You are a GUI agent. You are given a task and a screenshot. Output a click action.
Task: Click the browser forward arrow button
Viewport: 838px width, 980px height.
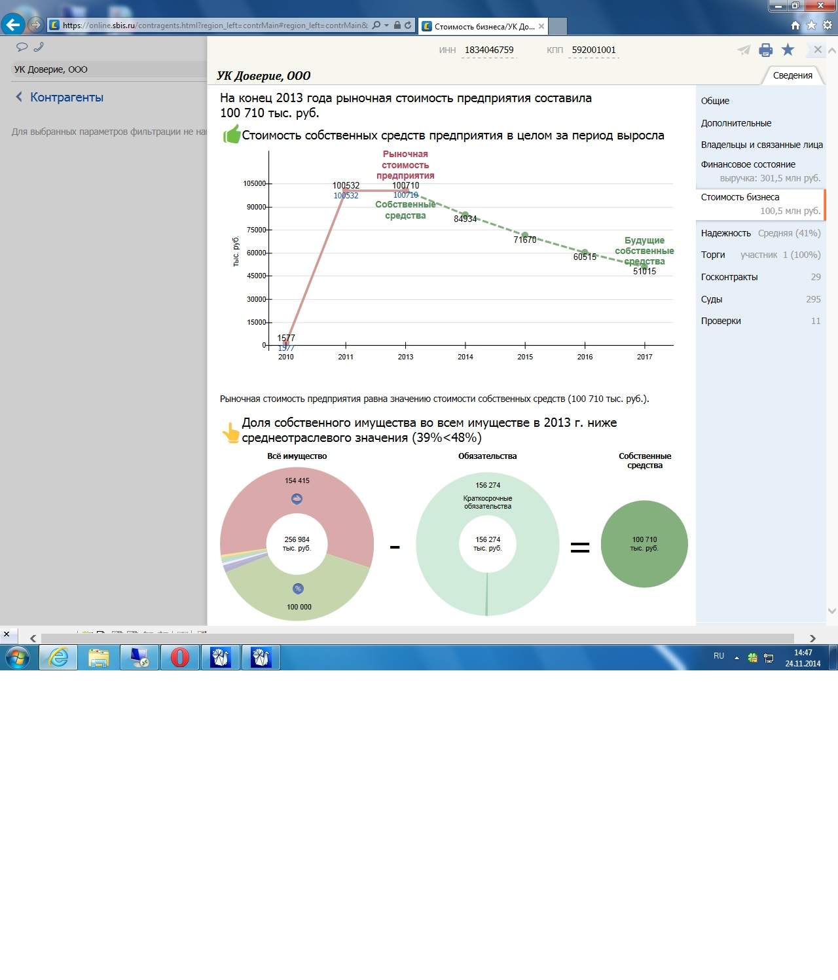[x=35, y=26]
